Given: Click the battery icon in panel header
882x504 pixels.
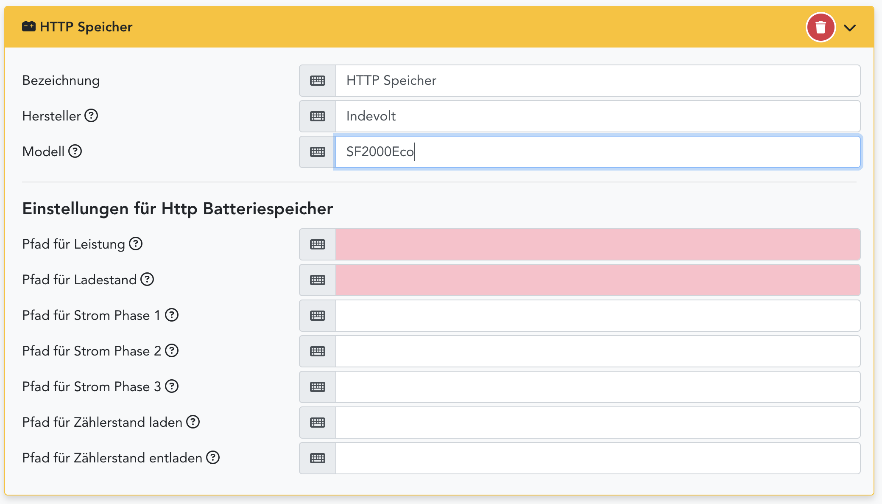Looking at the screenshot, I should tap(29, 27).
